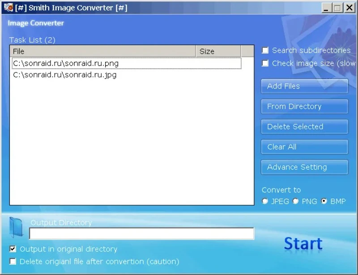Screen dimensions: 358x275
Task: Select the sonraid.ru.jpg row
Action: (127, 75)
